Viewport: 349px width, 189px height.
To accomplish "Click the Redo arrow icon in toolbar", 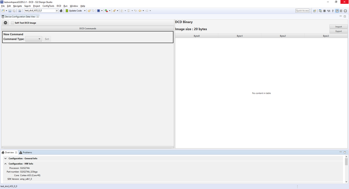I will (93, 11).
